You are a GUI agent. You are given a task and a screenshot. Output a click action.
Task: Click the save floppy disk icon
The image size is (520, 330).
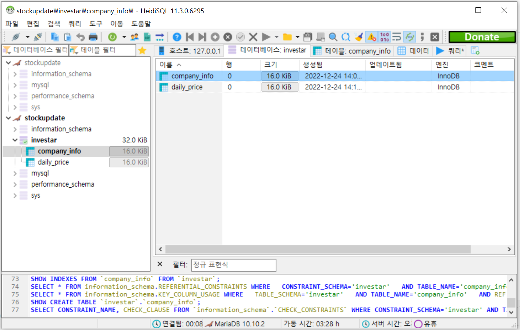[308, 37]
